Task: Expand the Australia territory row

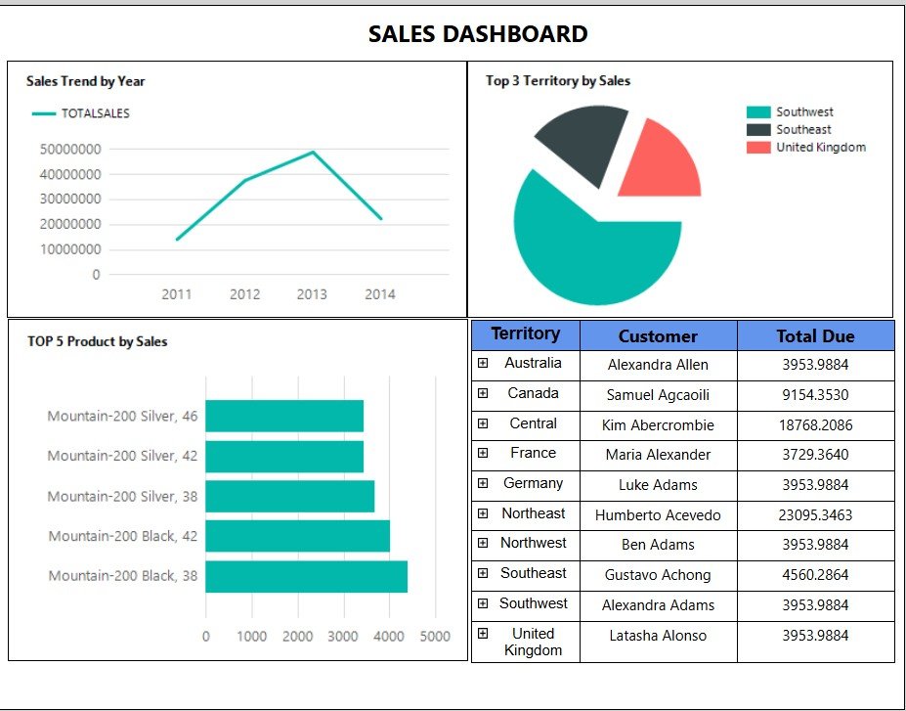Action: [482, 363]
